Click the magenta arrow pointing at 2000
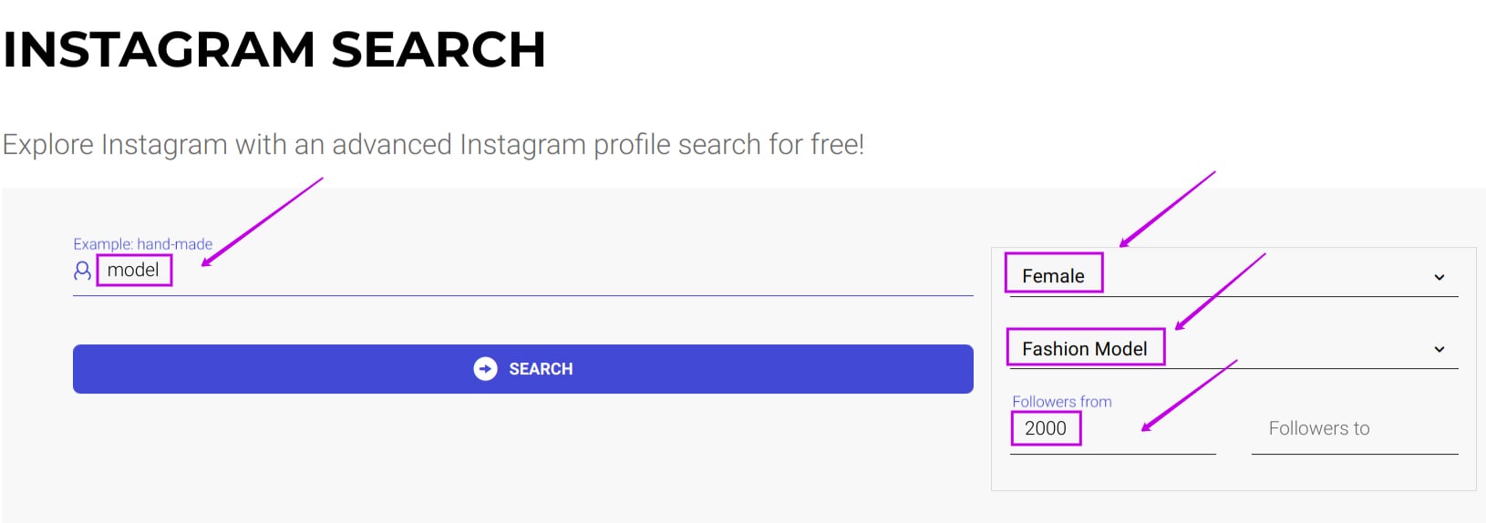This screenshot has width=1486, height=523. (1190, 395)
